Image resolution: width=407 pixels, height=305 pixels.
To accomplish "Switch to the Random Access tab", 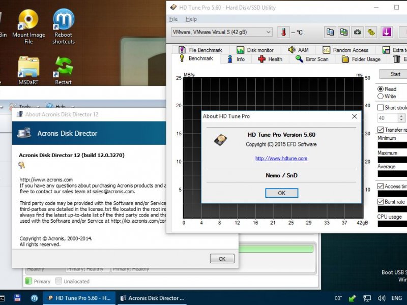I will pyautogui.click(x=345, y=50).
